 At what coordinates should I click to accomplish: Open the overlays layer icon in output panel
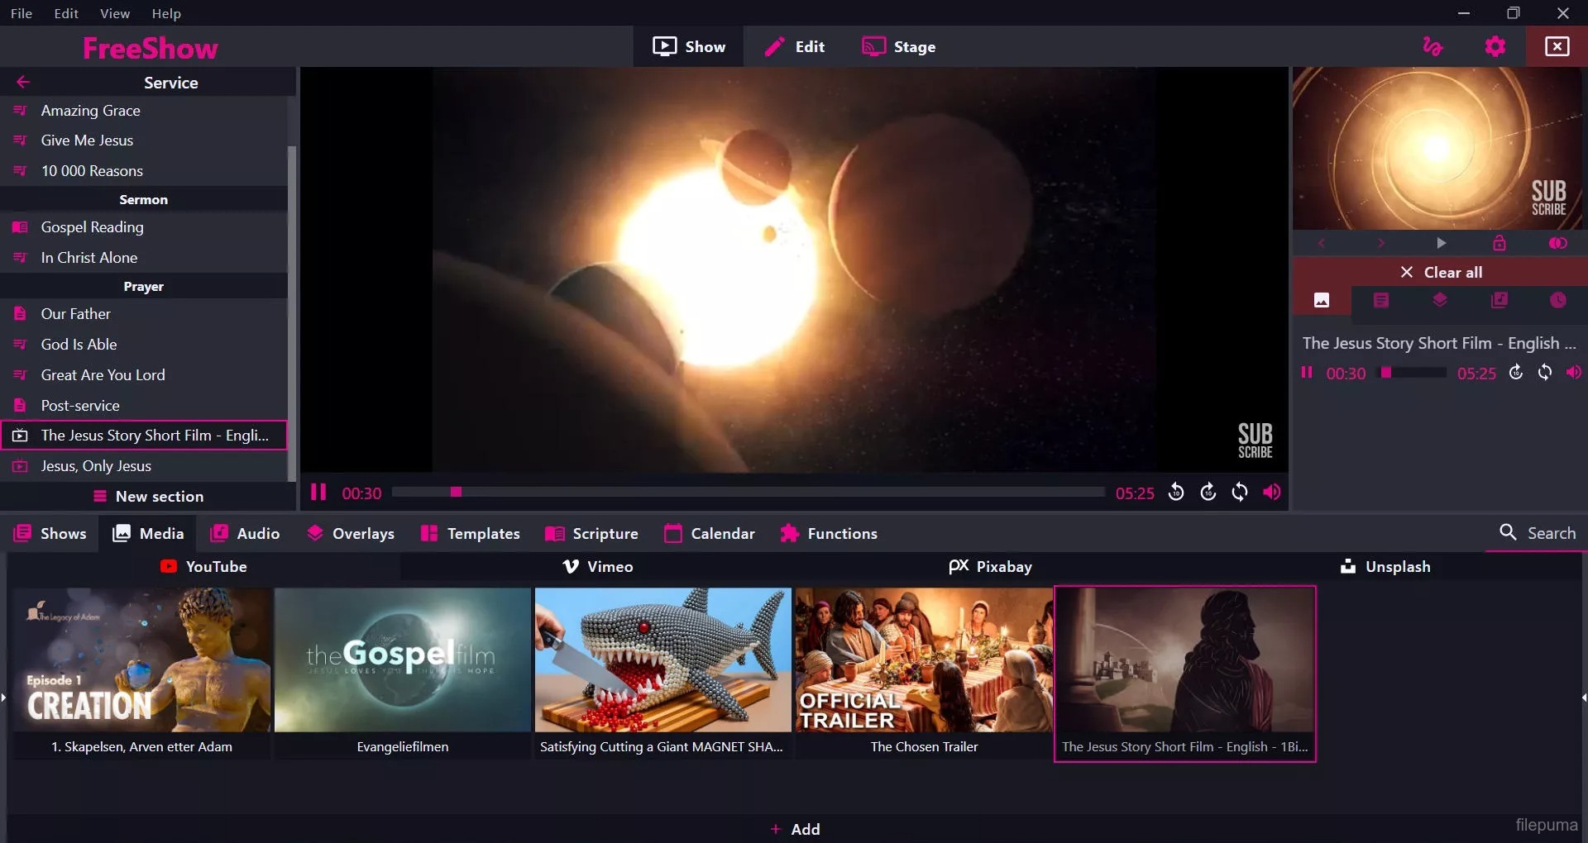pos(1440,300)
